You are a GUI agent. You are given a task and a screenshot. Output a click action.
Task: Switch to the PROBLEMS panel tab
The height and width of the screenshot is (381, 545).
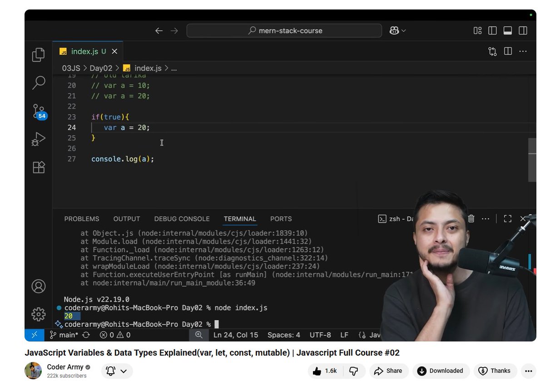pos(82,219)
